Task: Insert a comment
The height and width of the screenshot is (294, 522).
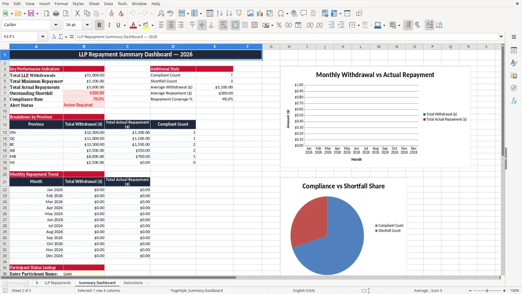Action: (x=304, y=14)
